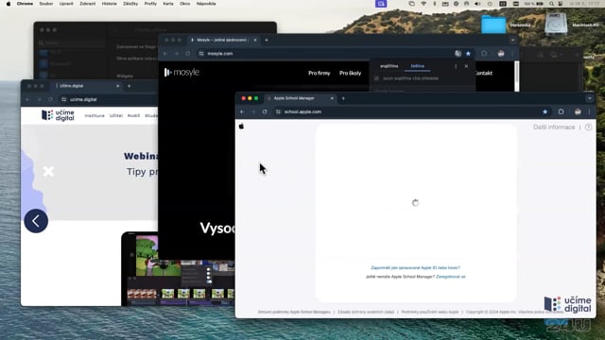Open the Záložky menu
Viewport: 605px width, 340px height.
130,4
